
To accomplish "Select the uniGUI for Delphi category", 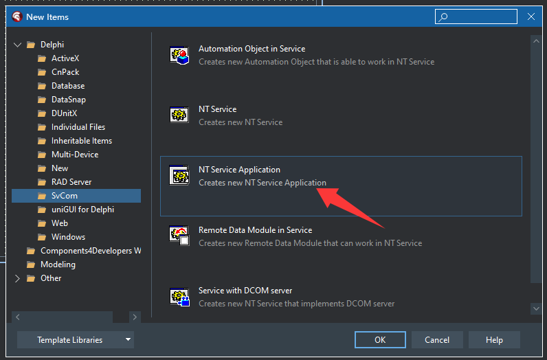I will [x=82, y=210].
